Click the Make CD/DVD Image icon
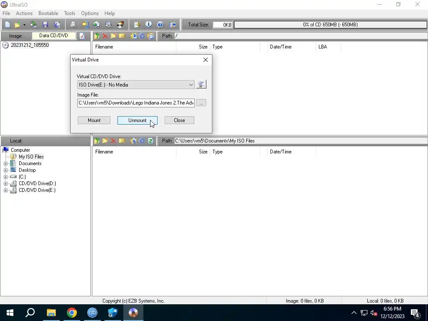 (x=73, y=25)
